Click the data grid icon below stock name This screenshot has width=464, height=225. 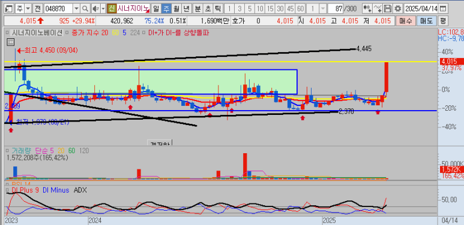coord(10,42)
